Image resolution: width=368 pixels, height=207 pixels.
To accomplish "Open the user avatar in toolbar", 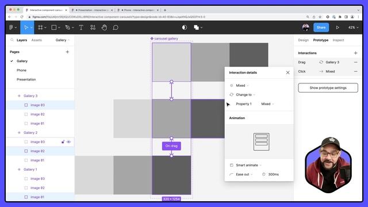I will pyautogui.click(x=305, y=28).
